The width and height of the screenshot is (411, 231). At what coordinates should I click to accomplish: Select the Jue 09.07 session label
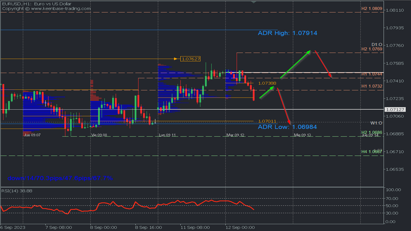[32, 135]
